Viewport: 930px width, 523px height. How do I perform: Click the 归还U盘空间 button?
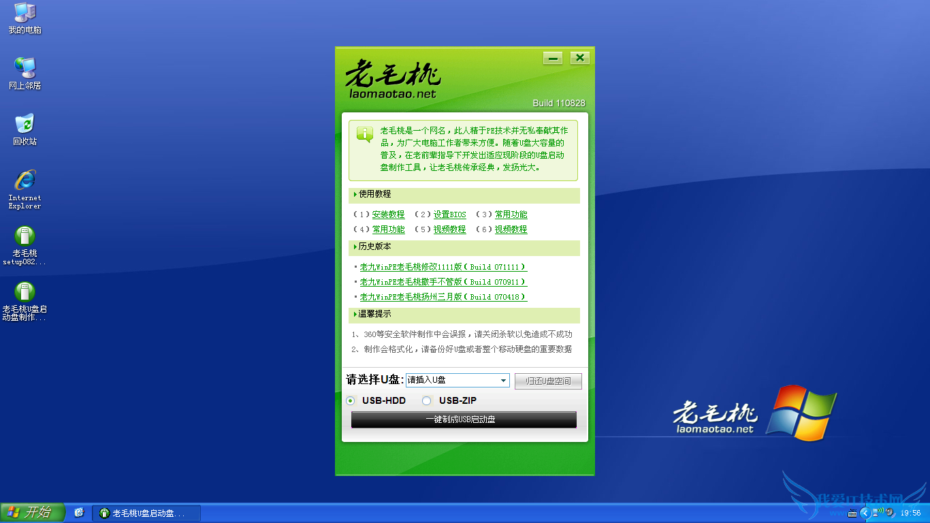pos(548,381)
